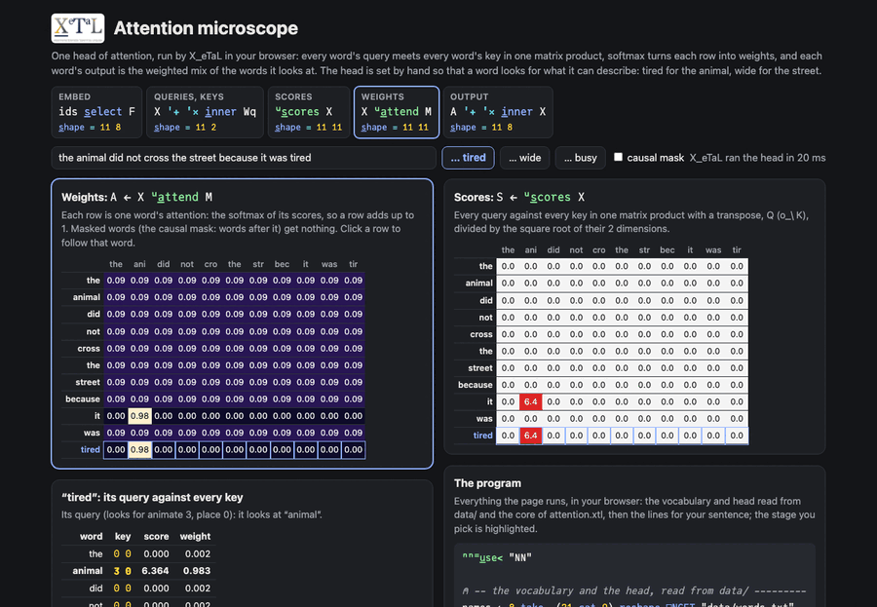
Task: Click the red 6.4 cell in the Scores "it" row
Action: (531, 401)
